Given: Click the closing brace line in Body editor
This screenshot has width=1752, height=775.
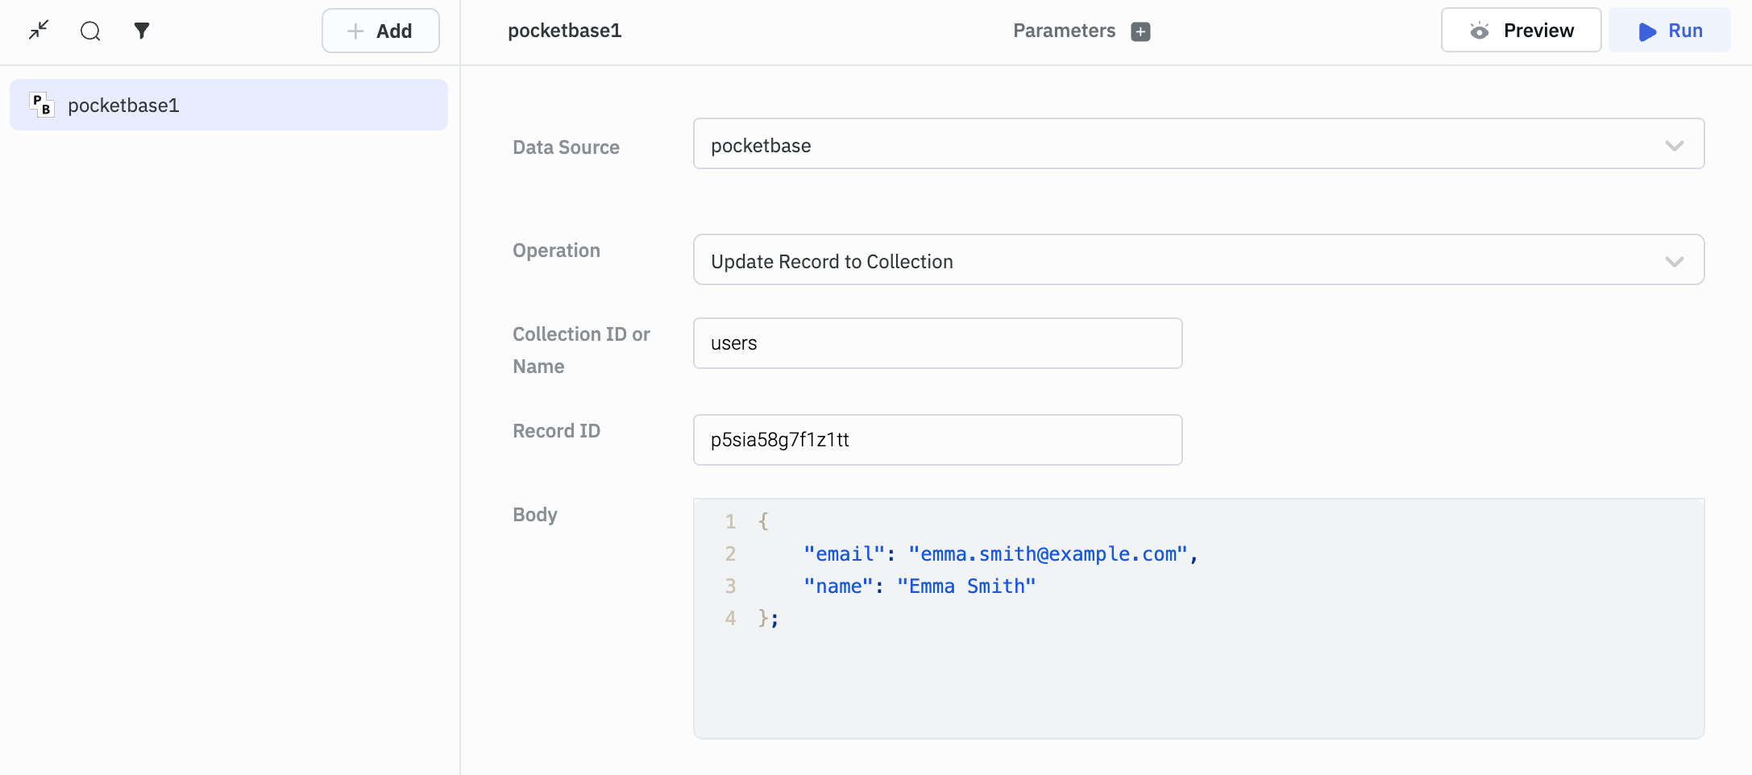Looking at the screenshot, I should coord(768,619).
